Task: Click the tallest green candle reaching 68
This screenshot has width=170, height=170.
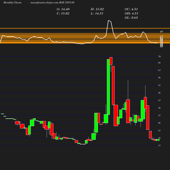Action: point(108,87)
